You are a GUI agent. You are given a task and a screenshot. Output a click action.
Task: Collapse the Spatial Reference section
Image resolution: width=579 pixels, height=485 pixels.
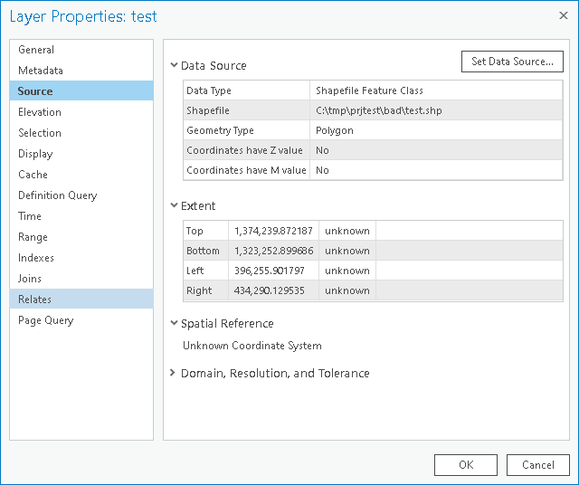[174, 323]
